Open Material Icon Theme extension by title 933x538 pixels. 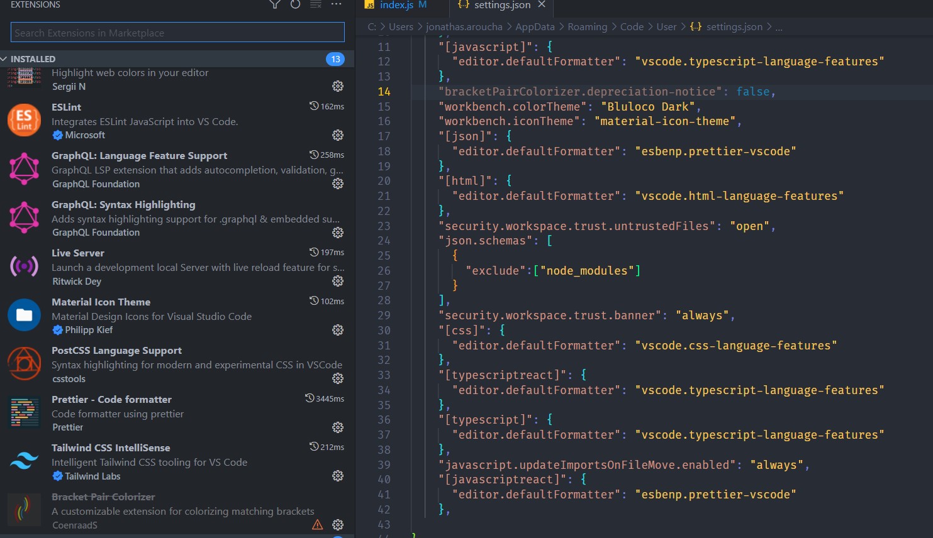coord(101,302)
